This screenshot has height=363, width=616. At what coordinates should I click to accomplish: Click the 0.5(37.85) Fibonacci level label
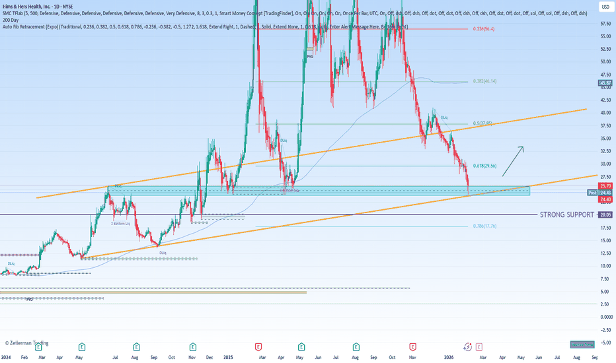(x=482, y=123)
